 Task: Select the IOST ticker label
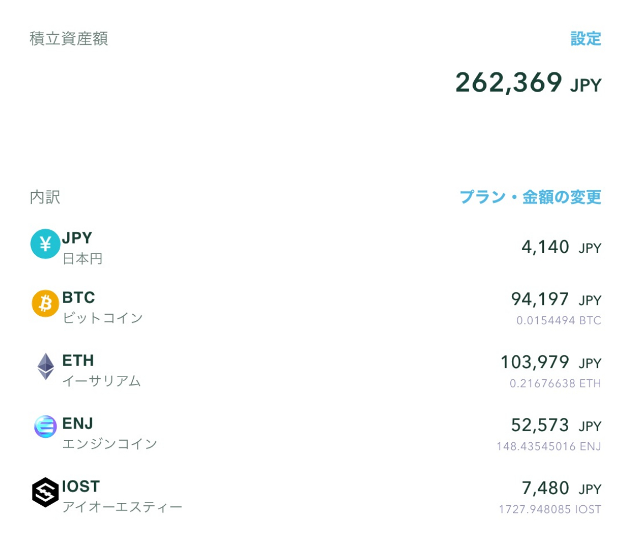pos(81,486)
